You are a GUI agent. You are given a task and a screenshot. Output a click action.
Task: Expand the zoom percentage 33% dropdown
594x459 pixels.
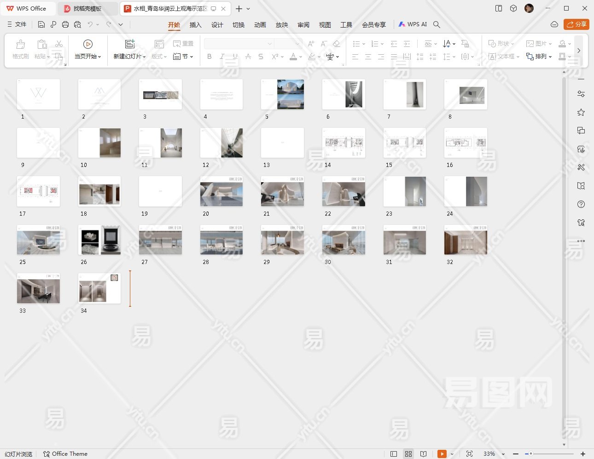coord(503,454)
